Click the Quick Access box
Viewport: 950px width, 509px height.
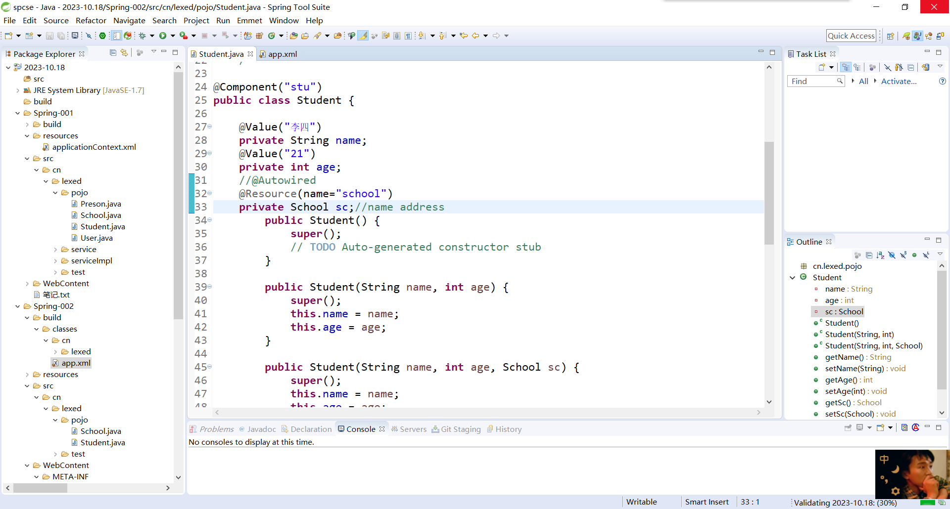tap(851, 36)
